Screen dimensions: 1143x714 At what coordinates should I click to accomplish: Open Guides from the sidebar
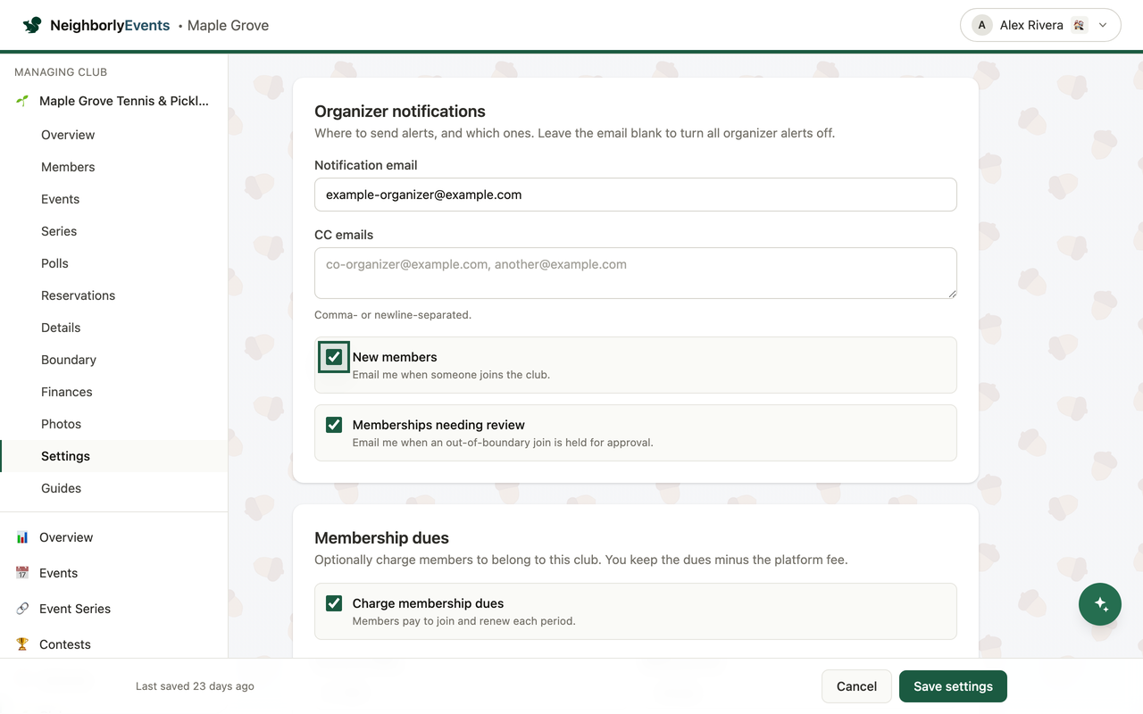61,488
